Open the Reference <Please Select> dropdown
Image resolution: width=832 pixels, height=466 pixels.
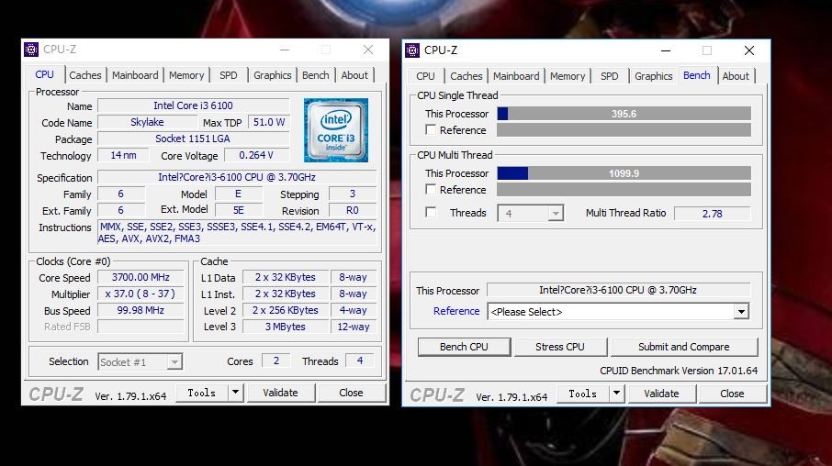coord(741,312)
